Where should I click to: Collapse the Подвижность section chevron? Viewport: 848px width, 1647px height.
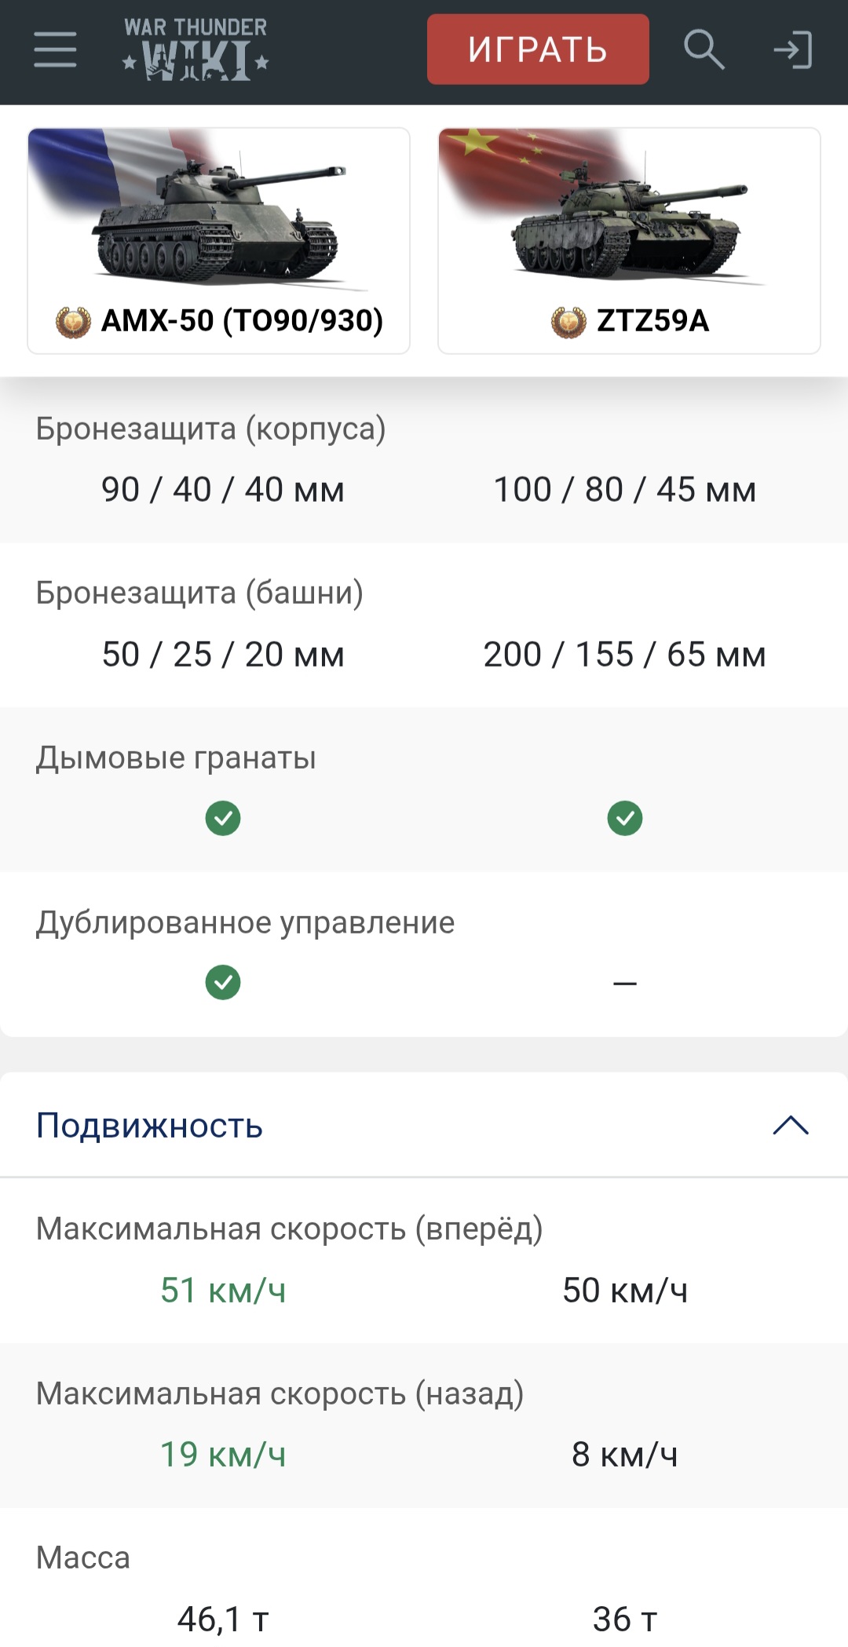790,1126
